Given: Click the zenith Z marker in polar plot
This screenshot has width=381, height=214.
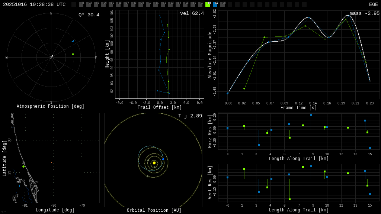Looking at the screenshot, I should [x=51, y=58].
